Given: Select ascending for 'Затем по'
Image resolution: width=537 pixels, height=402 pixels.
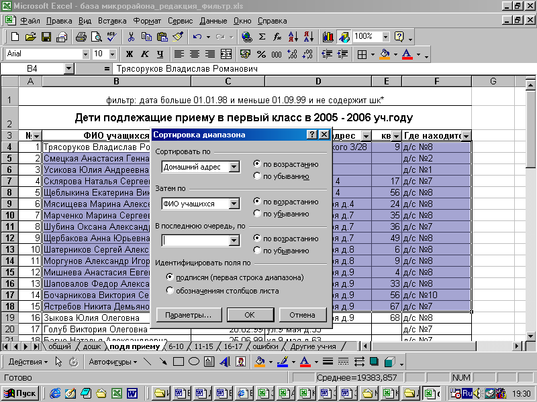Looking at the screenshot, I should [x=257, y=201].
